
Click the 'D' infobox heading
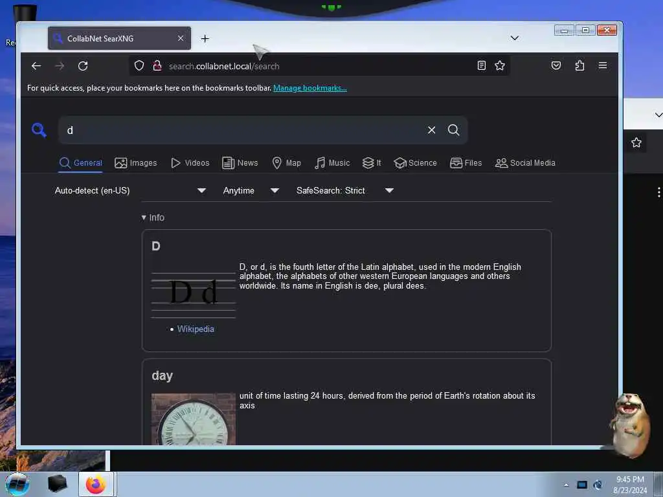155,247
